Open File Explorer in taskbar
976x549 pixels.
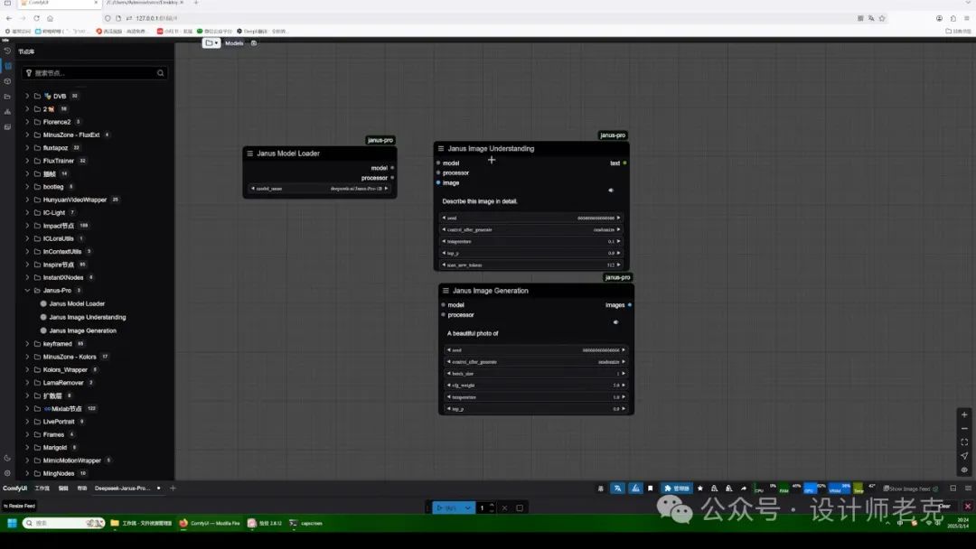tap(141, 523)
